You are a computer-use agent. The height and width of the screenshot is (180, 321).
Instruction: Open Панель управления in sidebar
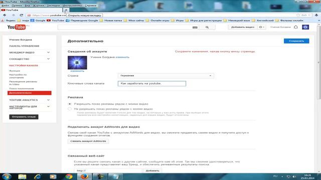[x=24, y=46]
